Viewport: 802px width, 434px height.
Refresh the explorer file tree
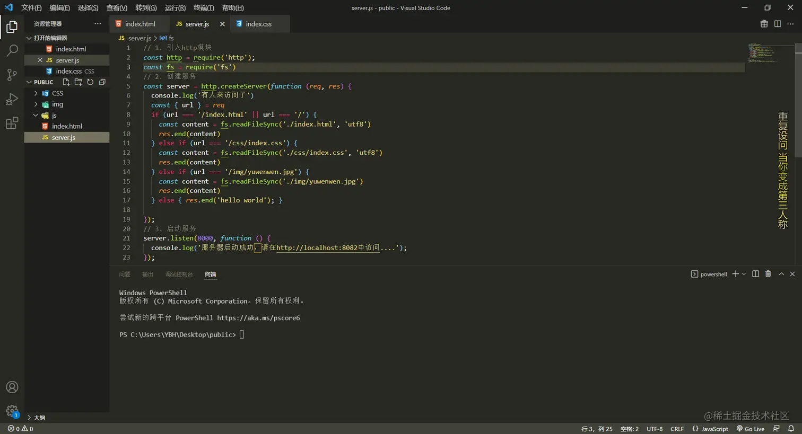point(90,82)
